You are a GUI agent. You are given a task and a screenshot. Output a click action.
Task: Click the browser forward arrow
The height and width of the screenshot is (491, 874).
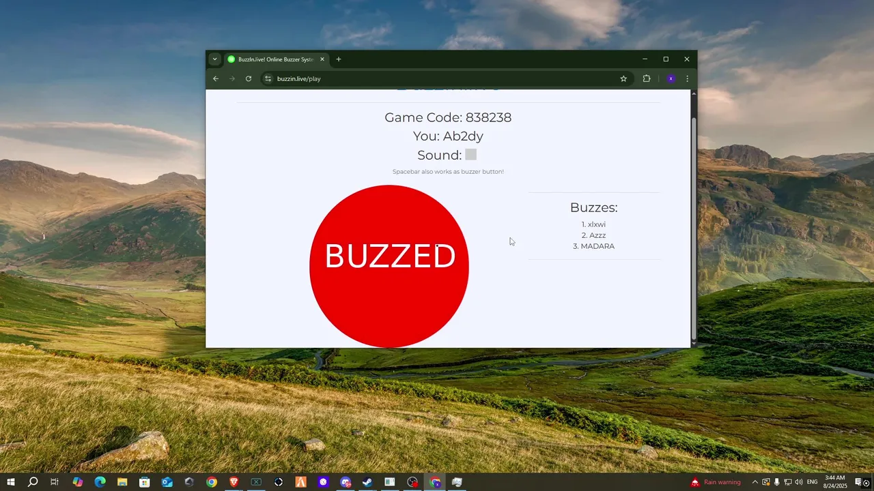tap(232, 78)
